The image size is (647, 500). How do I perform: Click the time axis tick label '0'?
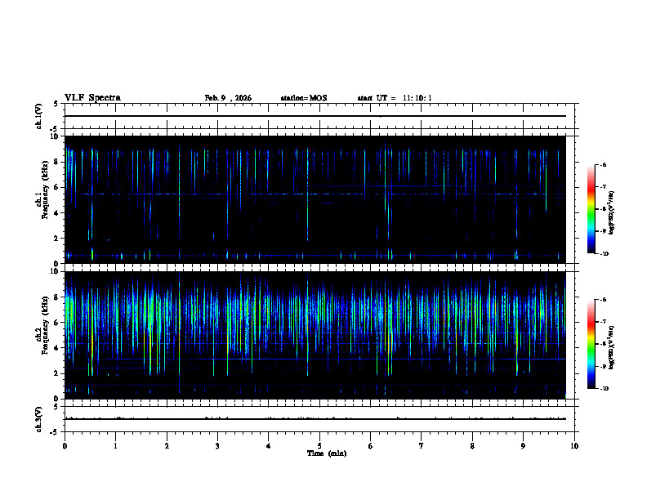coord(65,446)
